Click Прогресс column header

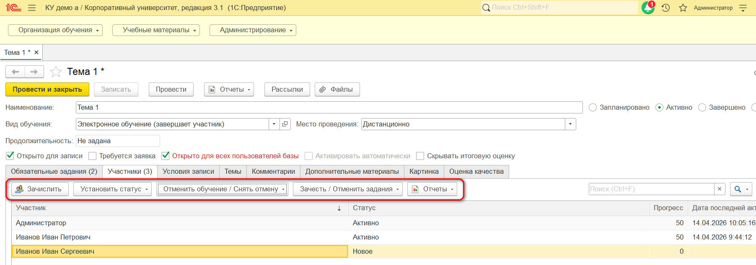pyautogui.click(x=668, y=208)
